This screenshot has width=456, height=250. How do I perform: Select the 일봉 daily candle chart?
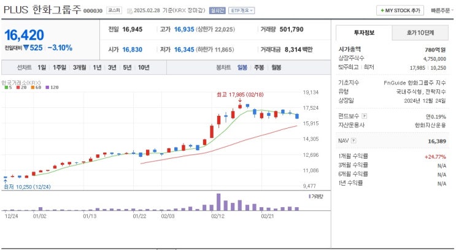point(242,67)
